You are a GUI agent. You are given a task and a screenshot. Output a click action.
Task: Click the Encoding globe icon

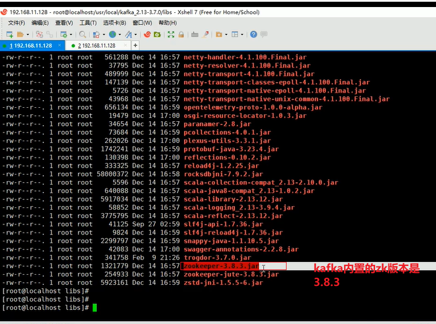[113, 35]
